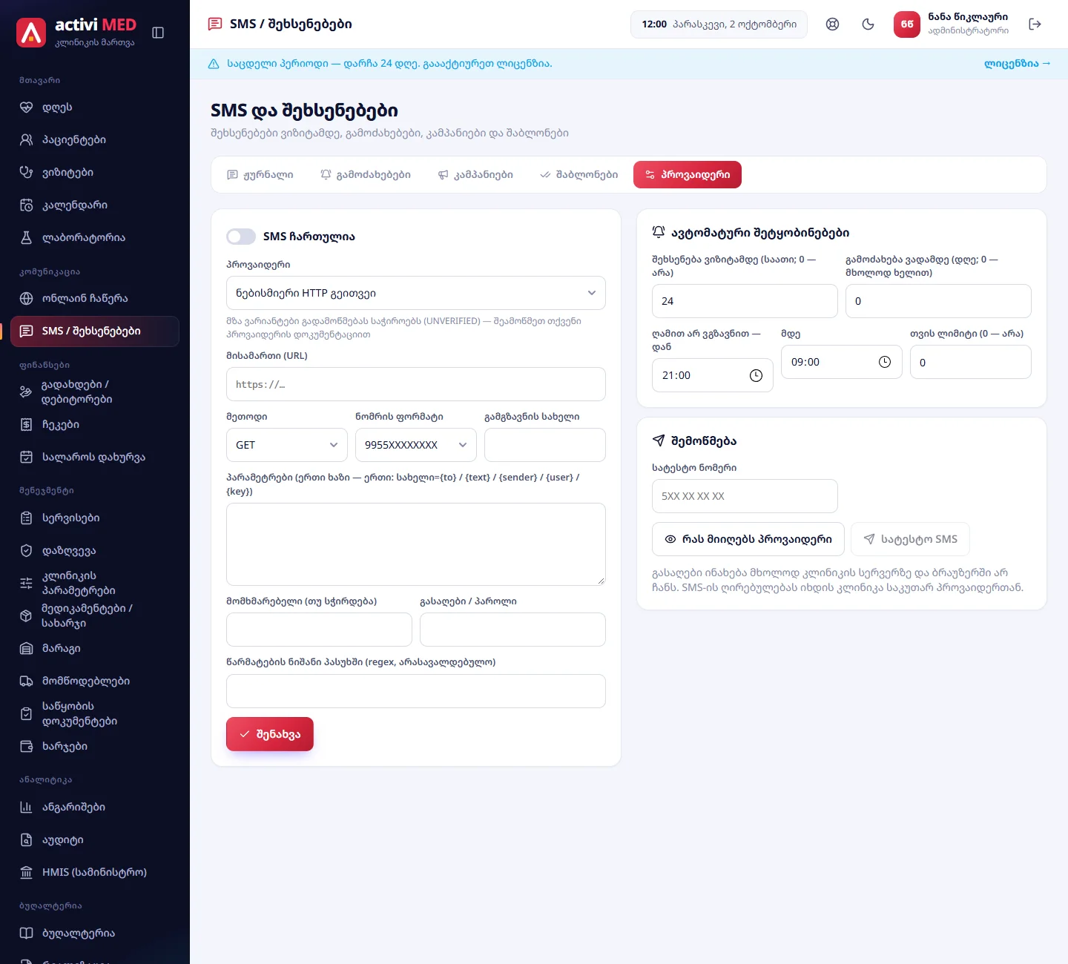The width and height of the screenshot is (1068, 964).
Task: Click შეხსენება ვიზიტამდე field showing 24
Action: [x=745, y=301]
